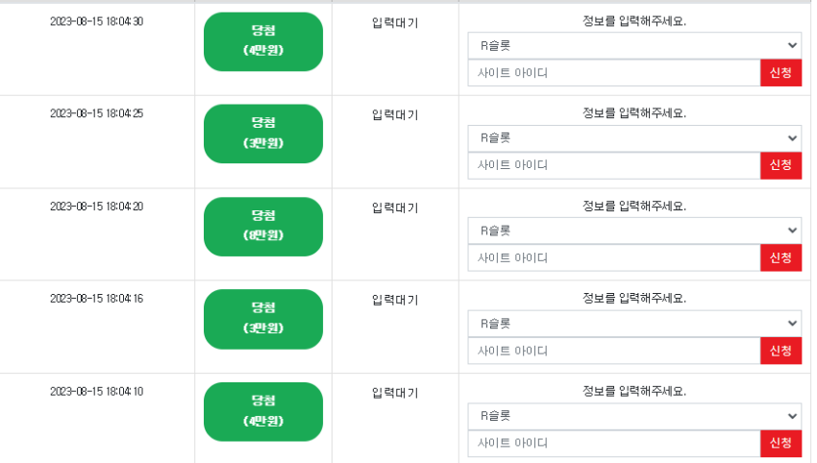Viewport: 817px width, 463px height.
Task: Focus 사이트 아이디 field in 18:04:16 row
Action: [614, 351]
